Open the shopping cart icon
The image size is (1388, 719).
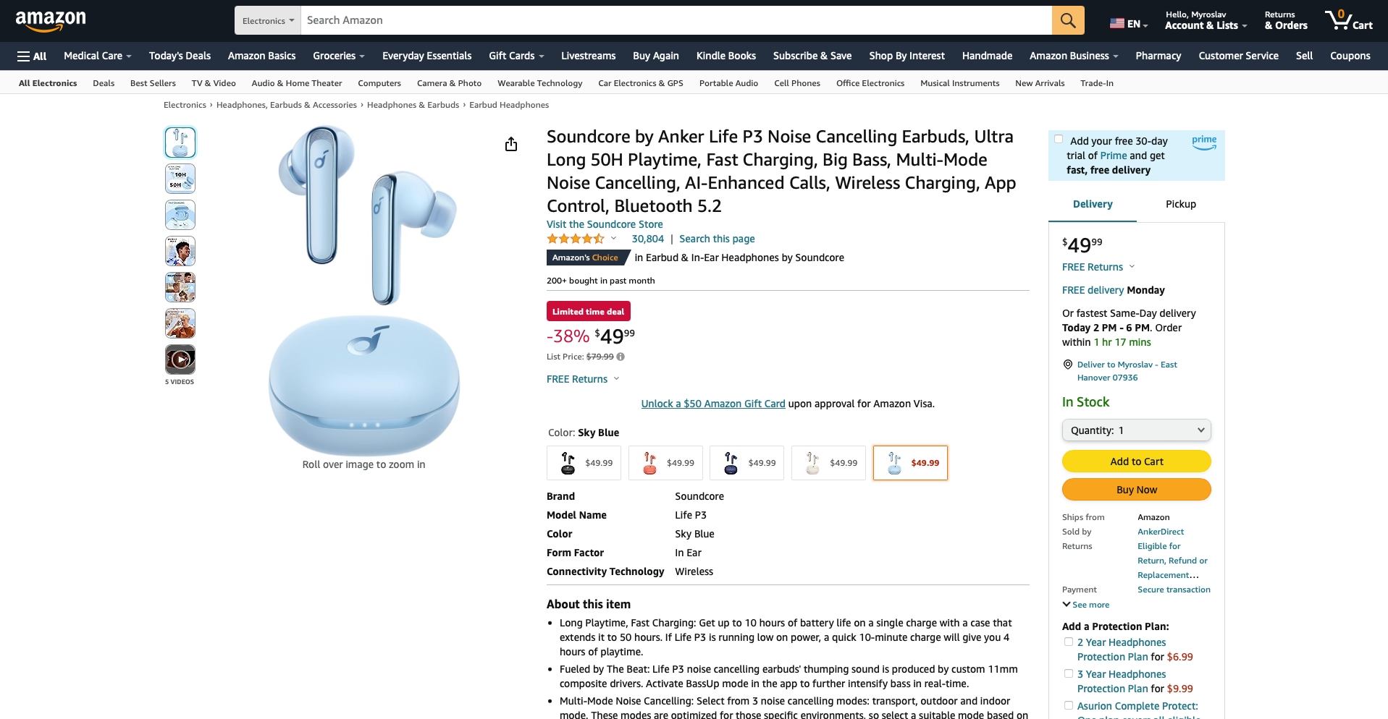(x=1348, y=20)
